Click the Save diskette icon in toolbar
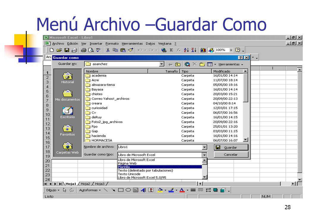Viewport: 309px width, 214px height. 67,50
